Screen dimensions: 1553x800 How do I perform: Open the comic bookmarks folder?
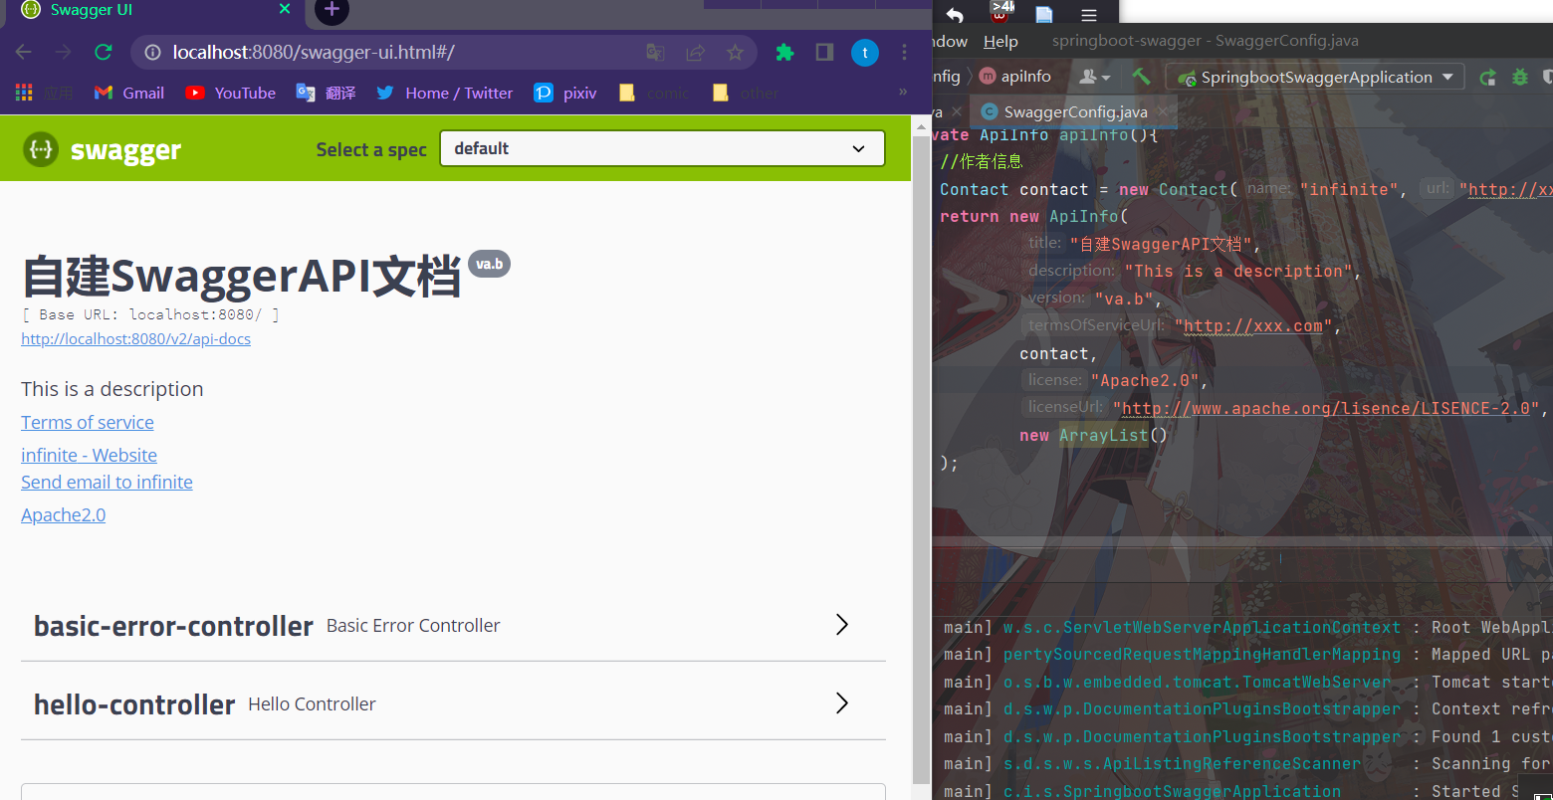(x=654, y=93)
